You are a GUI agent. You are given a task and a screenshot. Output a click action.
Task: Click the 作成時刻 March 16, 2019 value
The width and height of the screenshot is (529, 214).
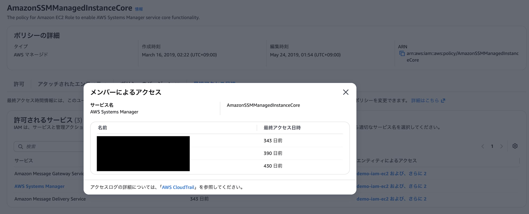[x=179, y=55]
